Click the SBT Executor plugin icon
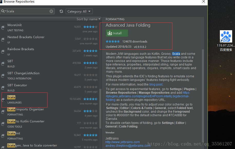235x149 pixels. 3,88
